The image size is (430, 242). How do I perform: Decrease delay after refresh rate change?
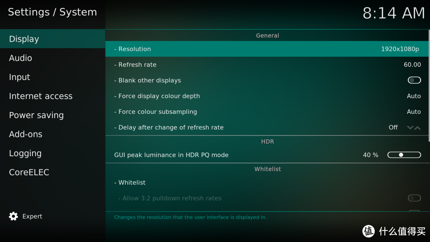[410, 127]
